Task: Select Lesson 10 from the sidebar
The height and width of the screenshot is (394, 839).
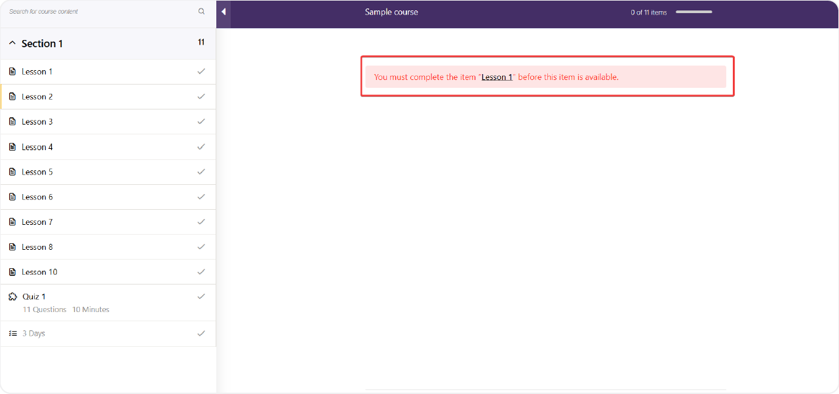Action: [107, 271]
